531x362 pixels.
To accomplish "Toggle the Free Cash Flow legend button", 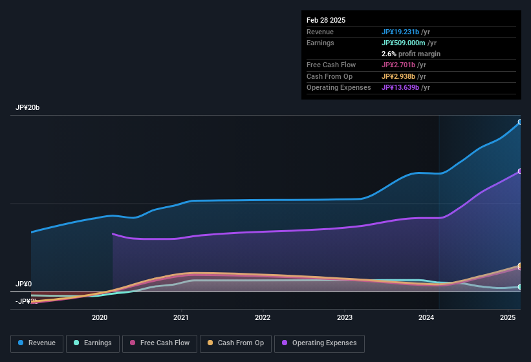I will [160, 343].
